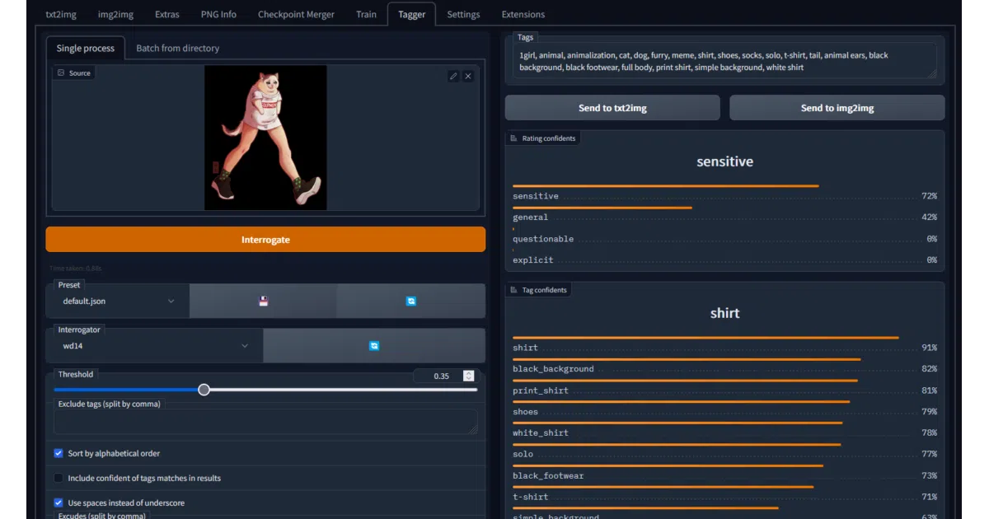Open the PNG Info tab
Screen dimensions: 989x519
[218, 14]
